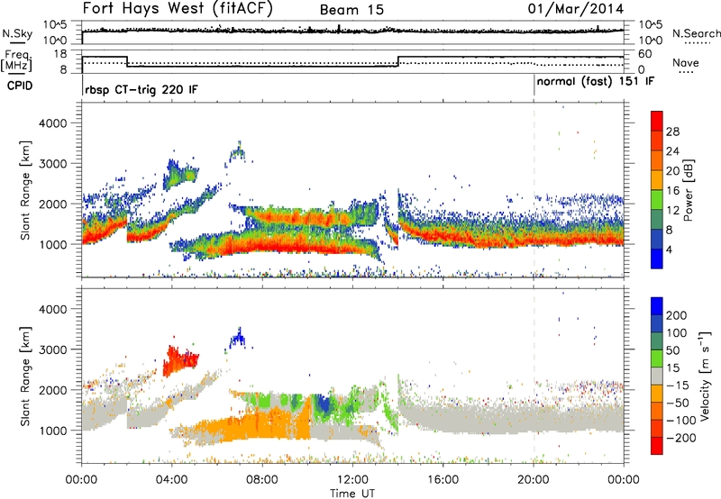Click the 'CPID' row label
Viewport: 721px width, 499px height.
[20, 86]
